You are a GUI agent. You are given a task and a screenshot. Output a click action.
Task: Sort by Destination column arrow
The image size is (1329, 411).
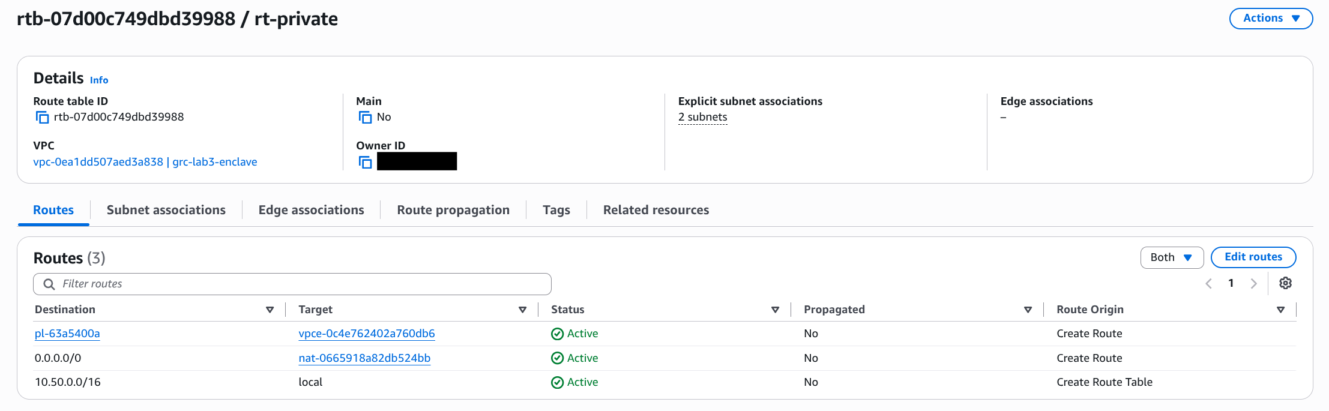(270, 310)
